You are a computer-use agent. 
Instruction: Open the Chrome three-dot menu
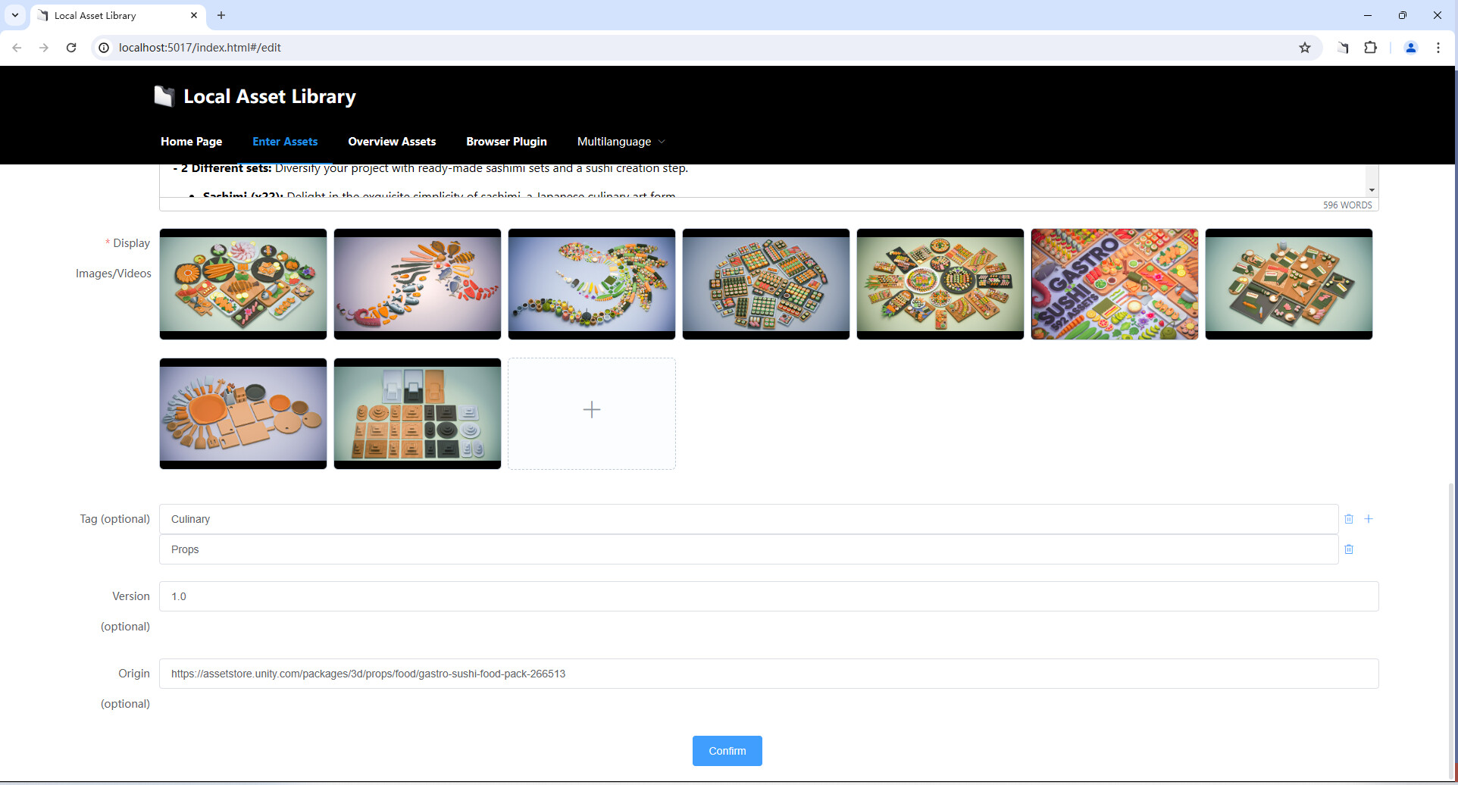[x=1438, y=47]
